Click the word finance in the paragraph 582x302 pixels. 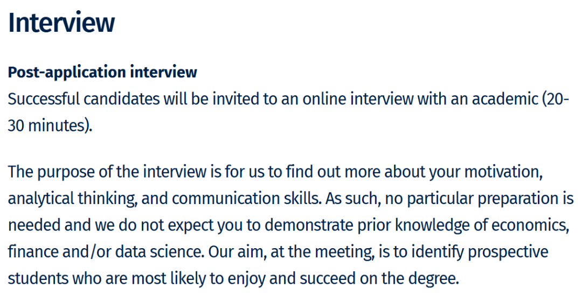point(33,252)
